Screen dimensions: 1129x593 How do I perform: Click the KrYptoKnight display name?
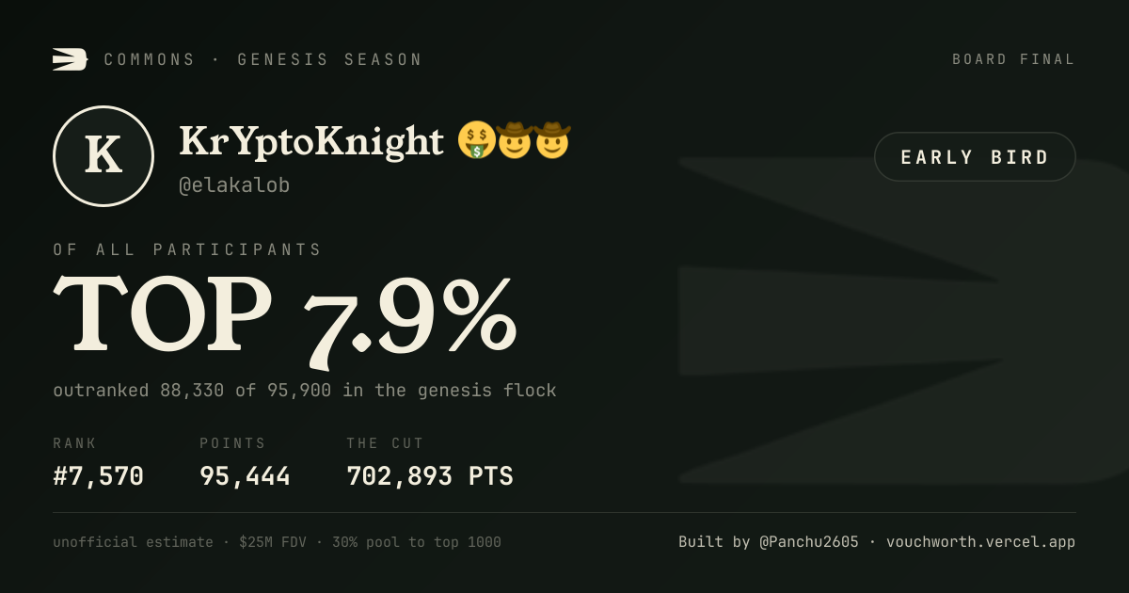click(311, 141)
